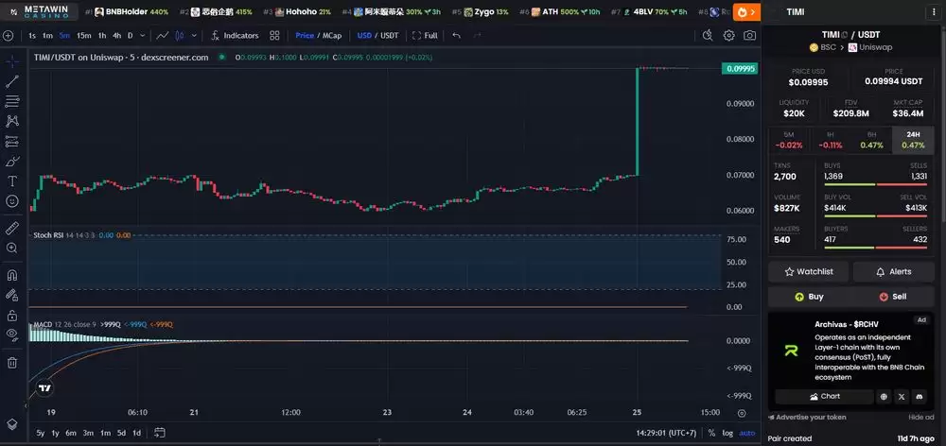Open the Indicators menu
This screenshot has height=446, width=946.
coord(236,36)
